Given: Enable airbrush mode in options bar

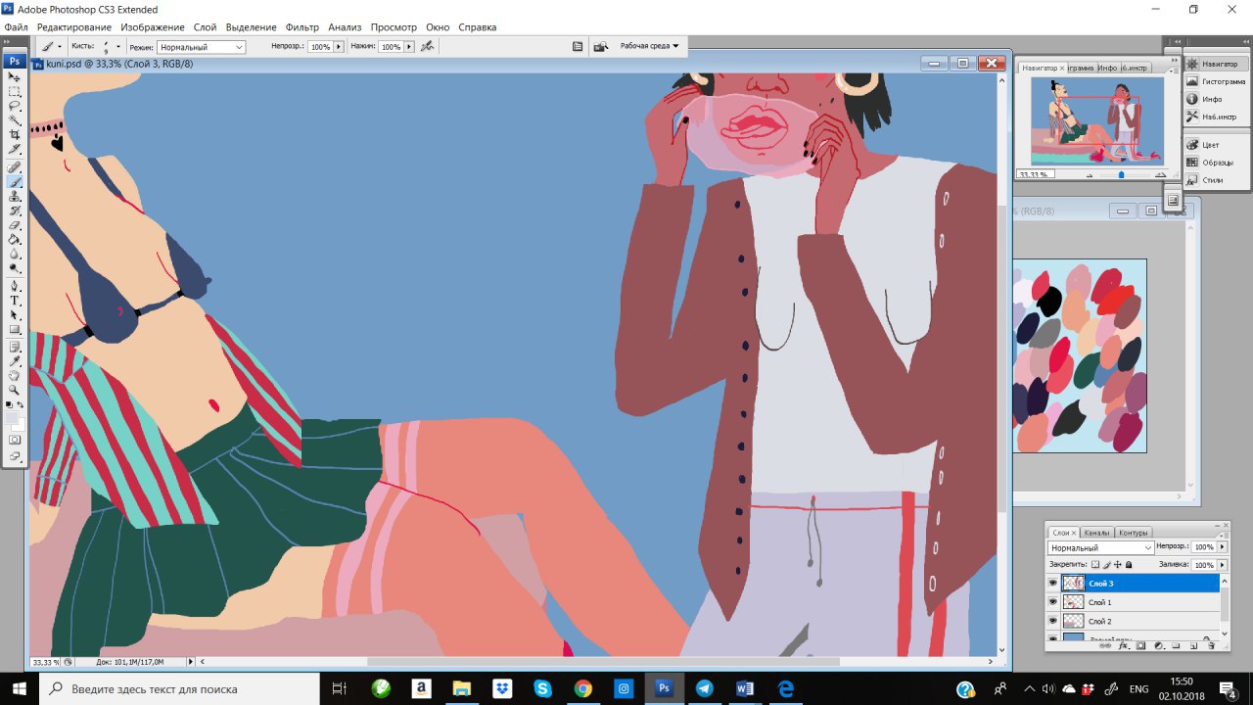Looking at the screenshot, I should pyautogui.click(x=427, y=46).
